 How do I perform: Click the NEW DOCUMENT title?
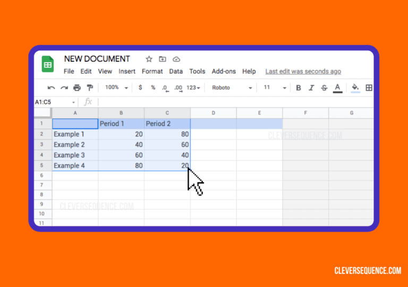(x=97, y=59)
